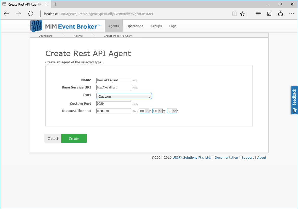
Task: Open the Operations navigation tab
Action: 135,26
